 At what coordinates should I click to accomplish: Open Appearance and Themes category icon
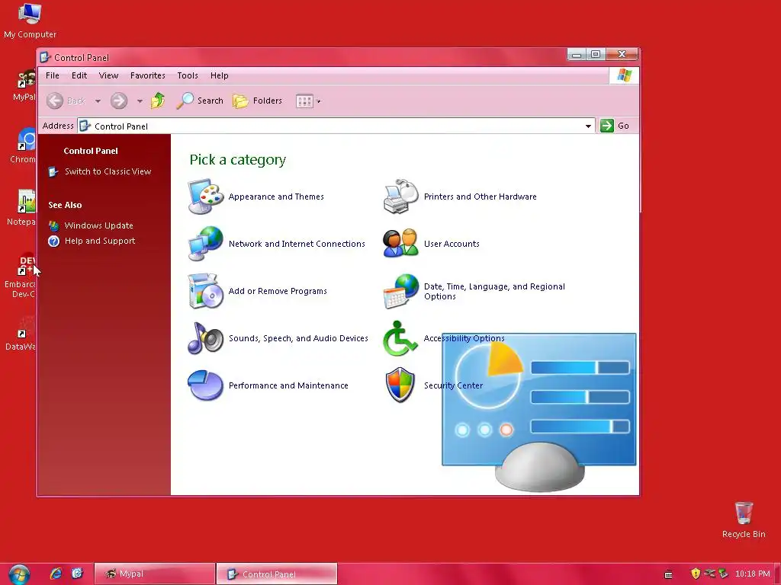click(x=206, y=196)
